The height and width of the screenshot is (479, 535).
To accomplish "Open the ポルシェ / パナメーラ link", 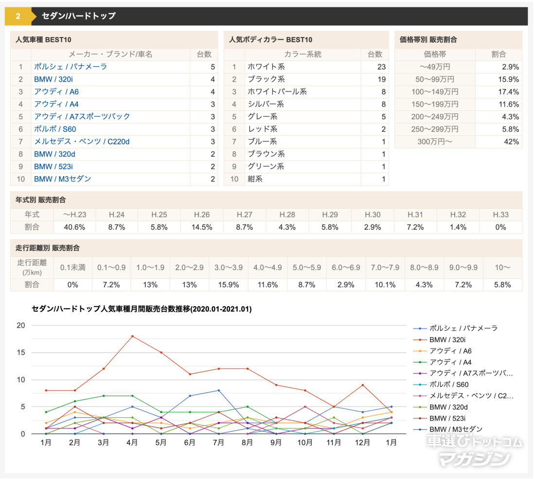I will (71, 67).
